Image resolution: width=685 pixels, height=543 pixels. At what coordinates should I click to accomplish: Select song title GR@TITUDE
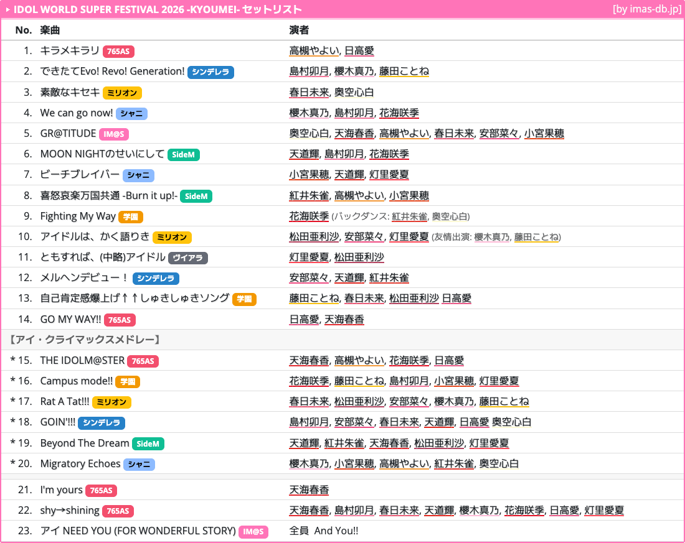click(68, 133)
